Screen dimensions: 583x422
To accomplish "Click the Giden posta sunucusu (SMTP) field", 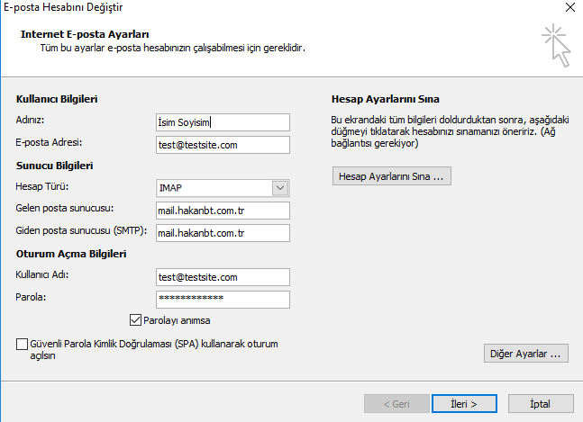I will pyautogui.click(x=223, y=233).
